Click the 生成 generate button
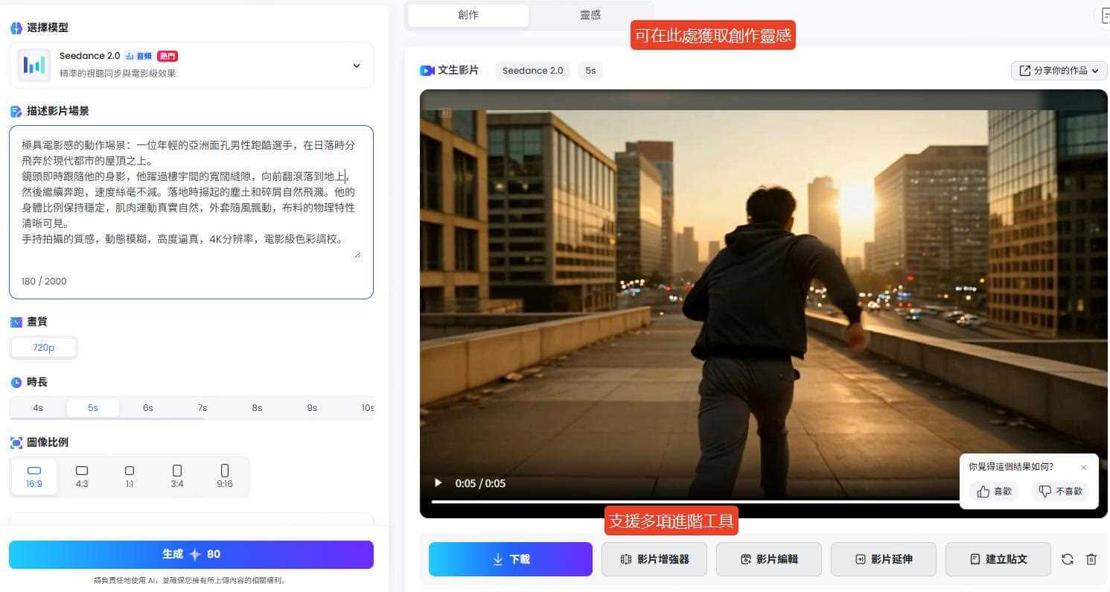 click(x=191, y=554)
